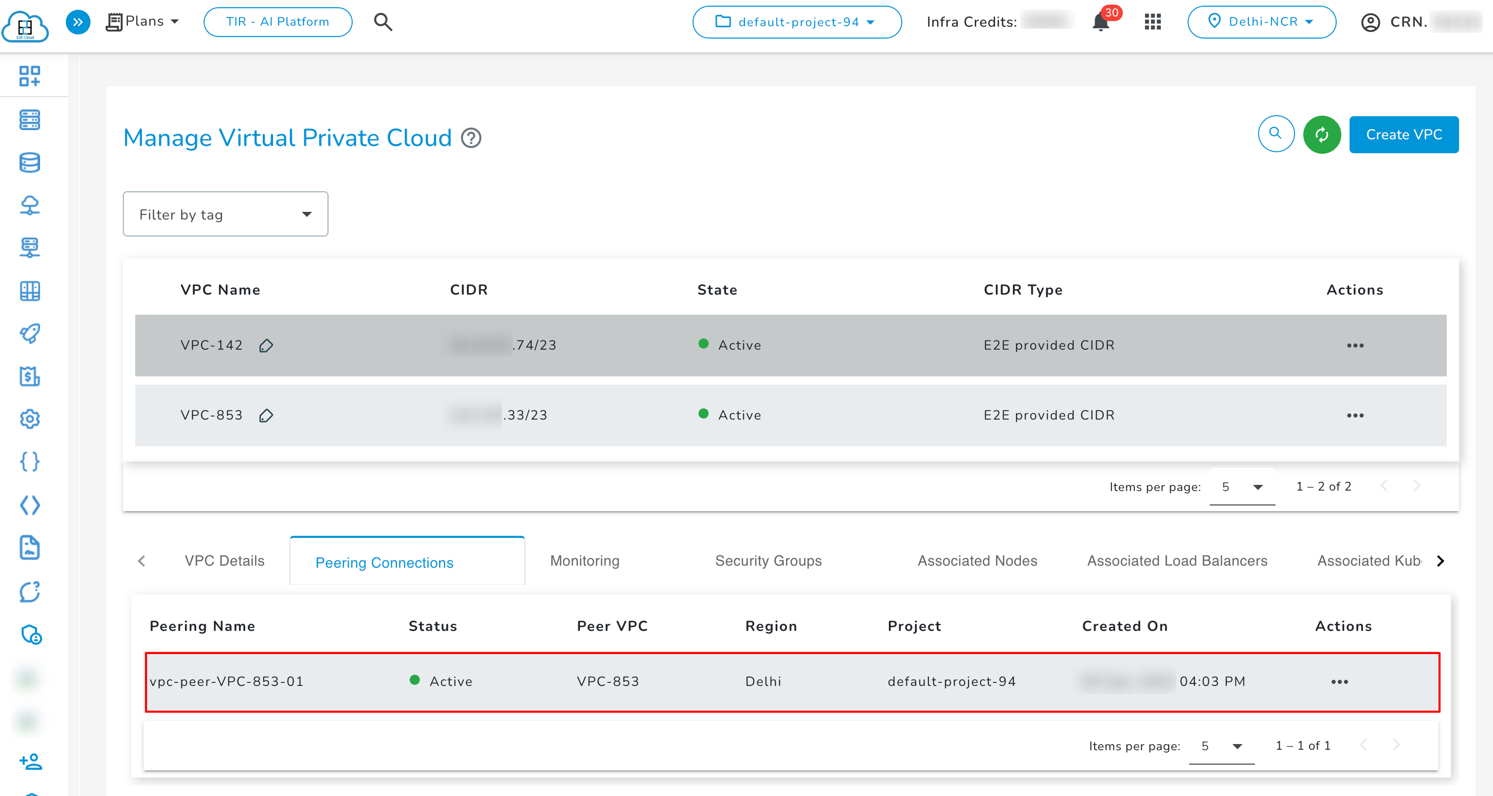Viewport: 1493px width, 796px height.
Task: Go to next page of peering list
Action: (1396, 745)
